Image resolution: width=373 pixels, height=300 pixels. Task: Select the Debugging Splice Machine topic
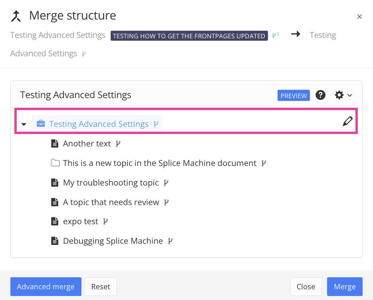[x=113, y=241]
